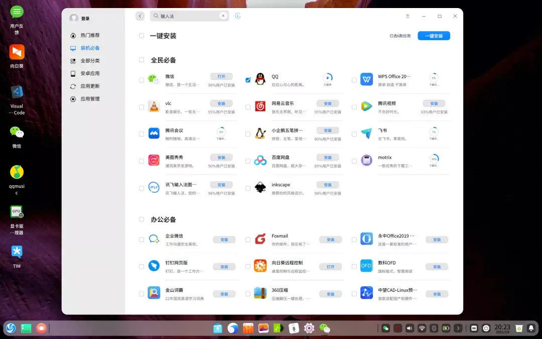
Task: Check the 全民必备 select-all checkbox
Action: (142, 60)
